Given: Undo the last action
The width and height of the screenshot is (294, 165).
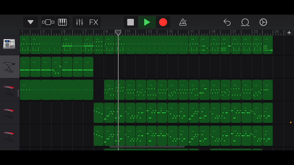Looking at the screenshot, I should tap(227, 22).
